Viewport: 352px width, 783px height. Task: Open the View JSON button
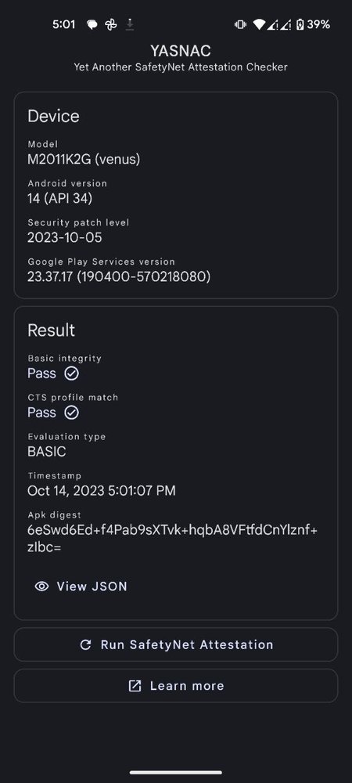[x=81, y=586]
